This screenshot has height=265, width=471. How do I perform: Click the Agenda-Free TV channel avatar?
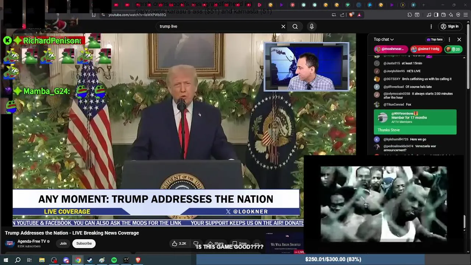click(10, 243)
